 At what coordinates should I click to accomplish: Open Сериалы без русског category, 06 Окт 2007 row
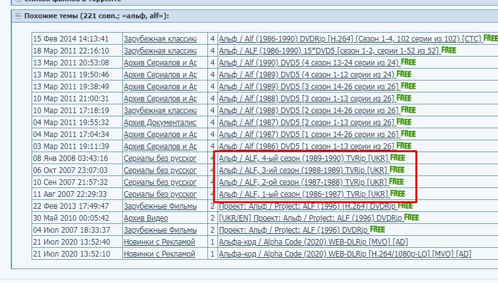pyautogui.click(x=160, y=170)
